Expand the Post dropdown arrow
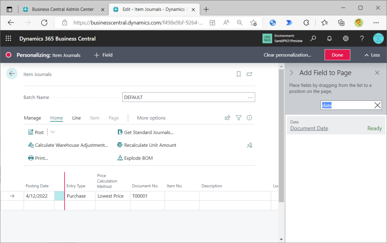 pyautogui.click(x=53, y=132)
